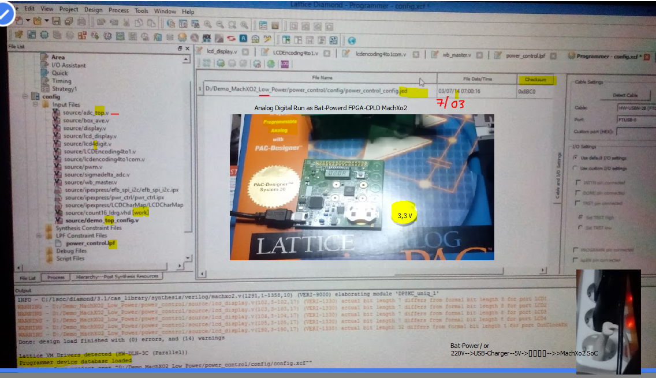
Task: Check PROGRAMN pin connected box
Action: (x=576, y=250)
